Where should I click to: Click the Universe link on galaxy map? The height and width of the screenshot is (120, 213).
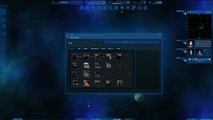tap(208, 12)
